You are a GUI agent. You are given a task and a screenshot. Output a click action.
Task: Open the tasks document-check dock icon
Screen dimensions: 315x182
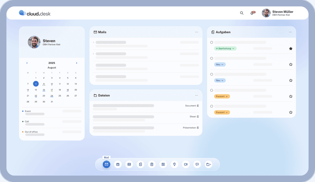(x=141, y=164)
